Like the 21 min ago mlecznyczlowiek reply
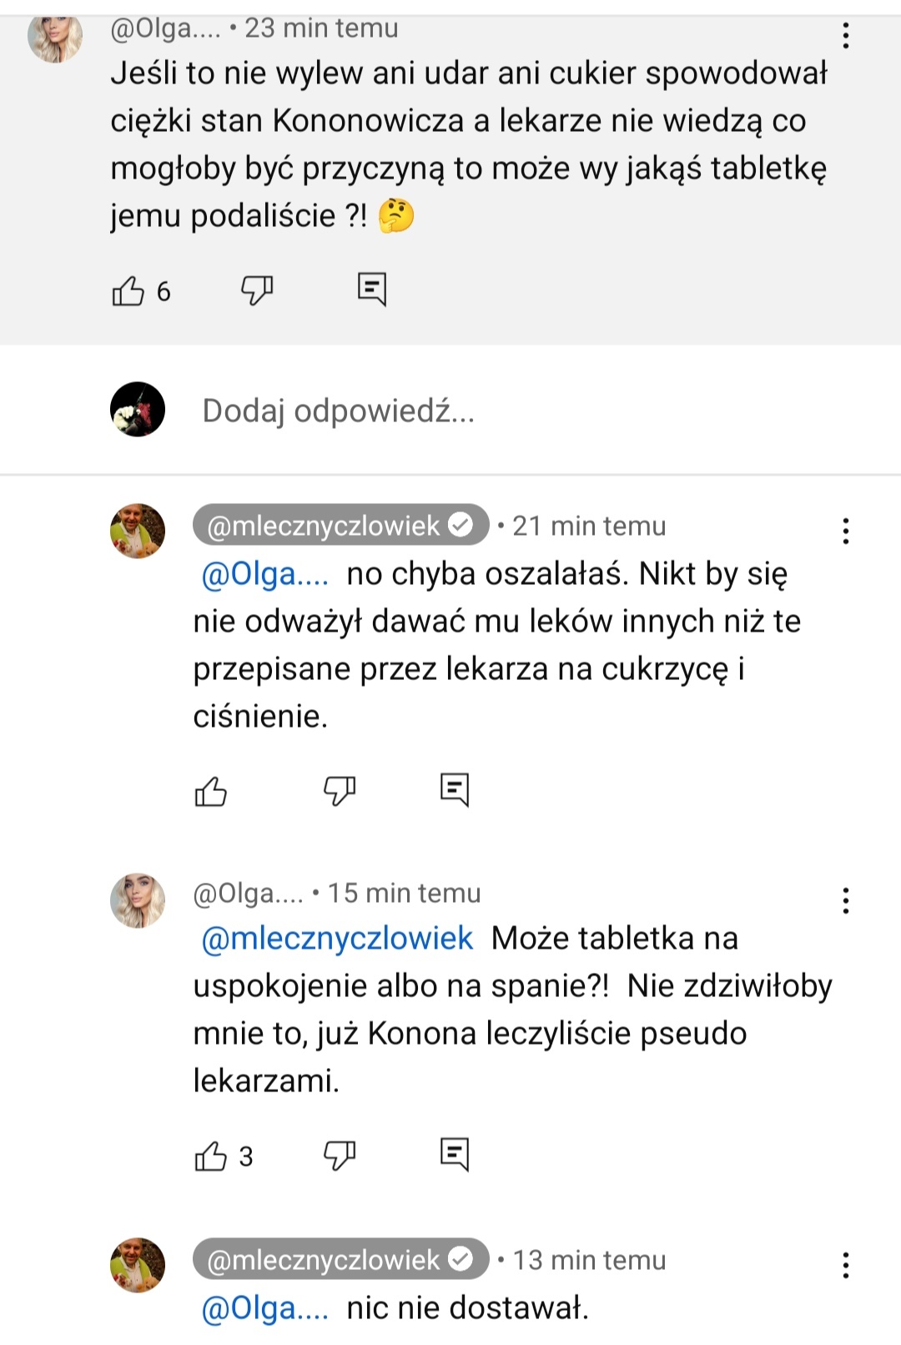 coord(210,791)
